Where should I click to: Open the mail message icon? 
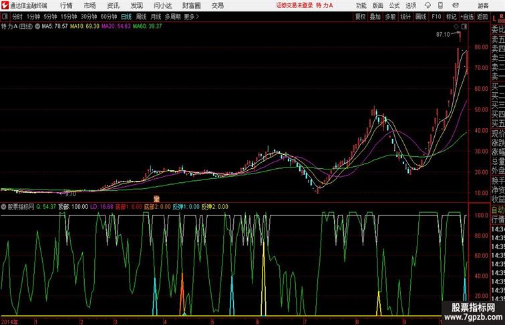click(x=456, y=5)
